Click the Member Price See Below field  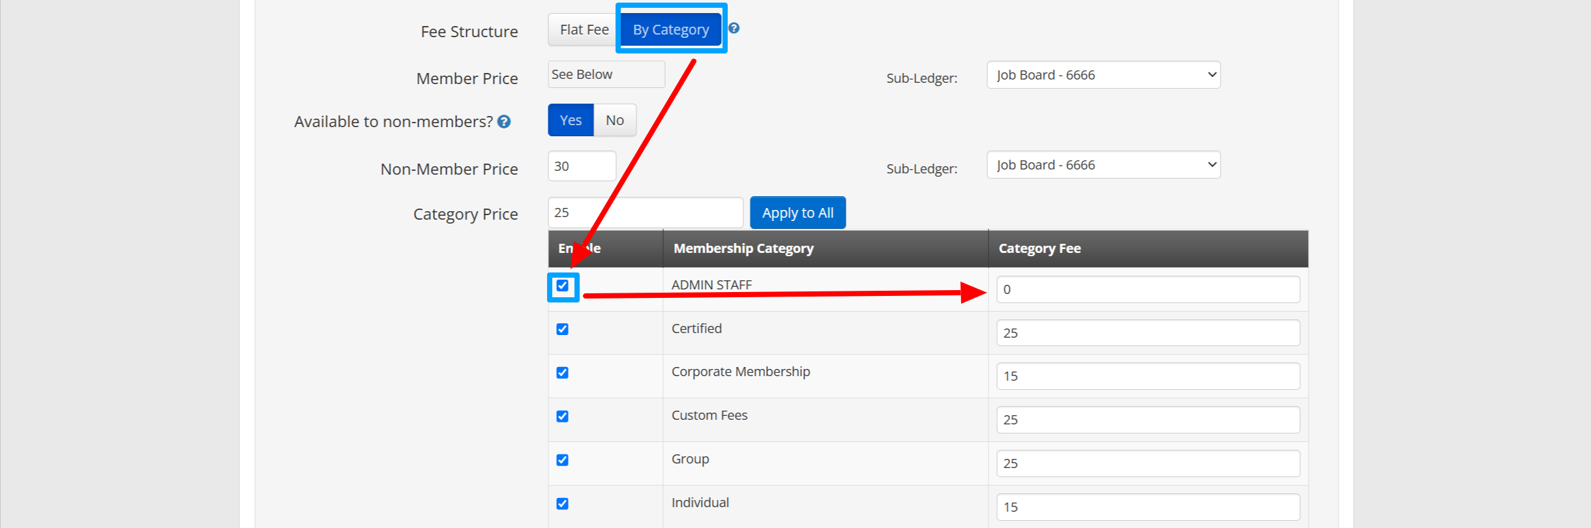point(606,75)
